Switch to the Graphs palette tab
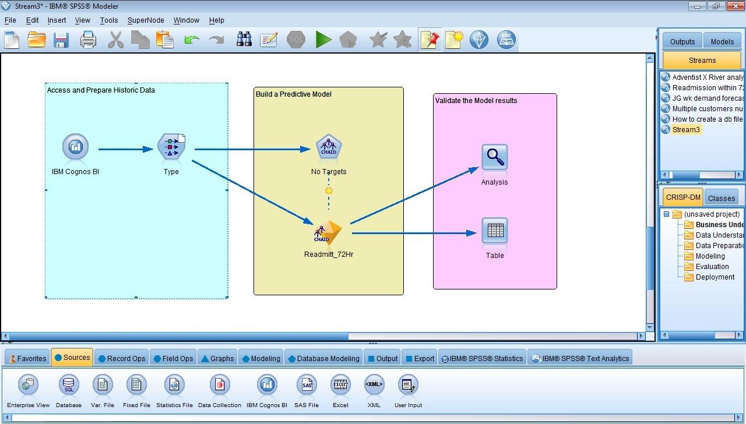This screenshot has height=424, width=746. pyautogui.click(x=217, y=358)
